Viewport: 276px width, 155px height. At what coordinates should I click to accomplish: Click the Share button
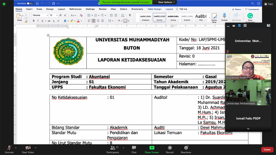pos(236,9)
